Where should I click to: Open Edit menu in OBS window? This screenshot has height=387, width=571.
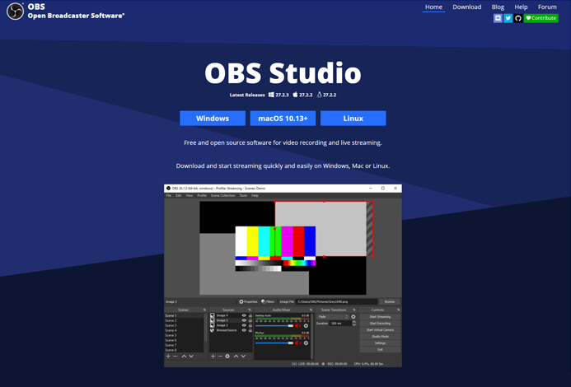pos(179,195)
